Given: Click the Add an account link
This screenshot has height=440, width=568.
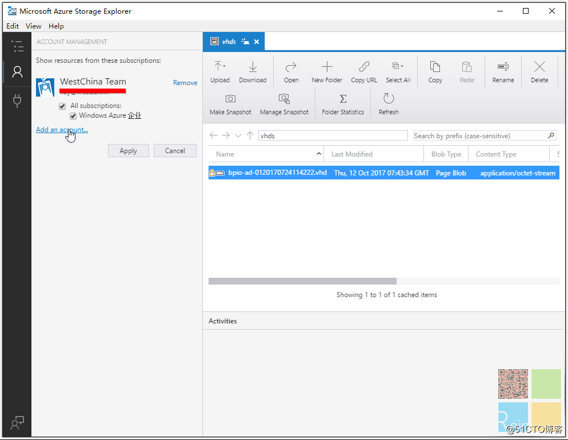Looking at the screenshot, I should click(62, 130).
